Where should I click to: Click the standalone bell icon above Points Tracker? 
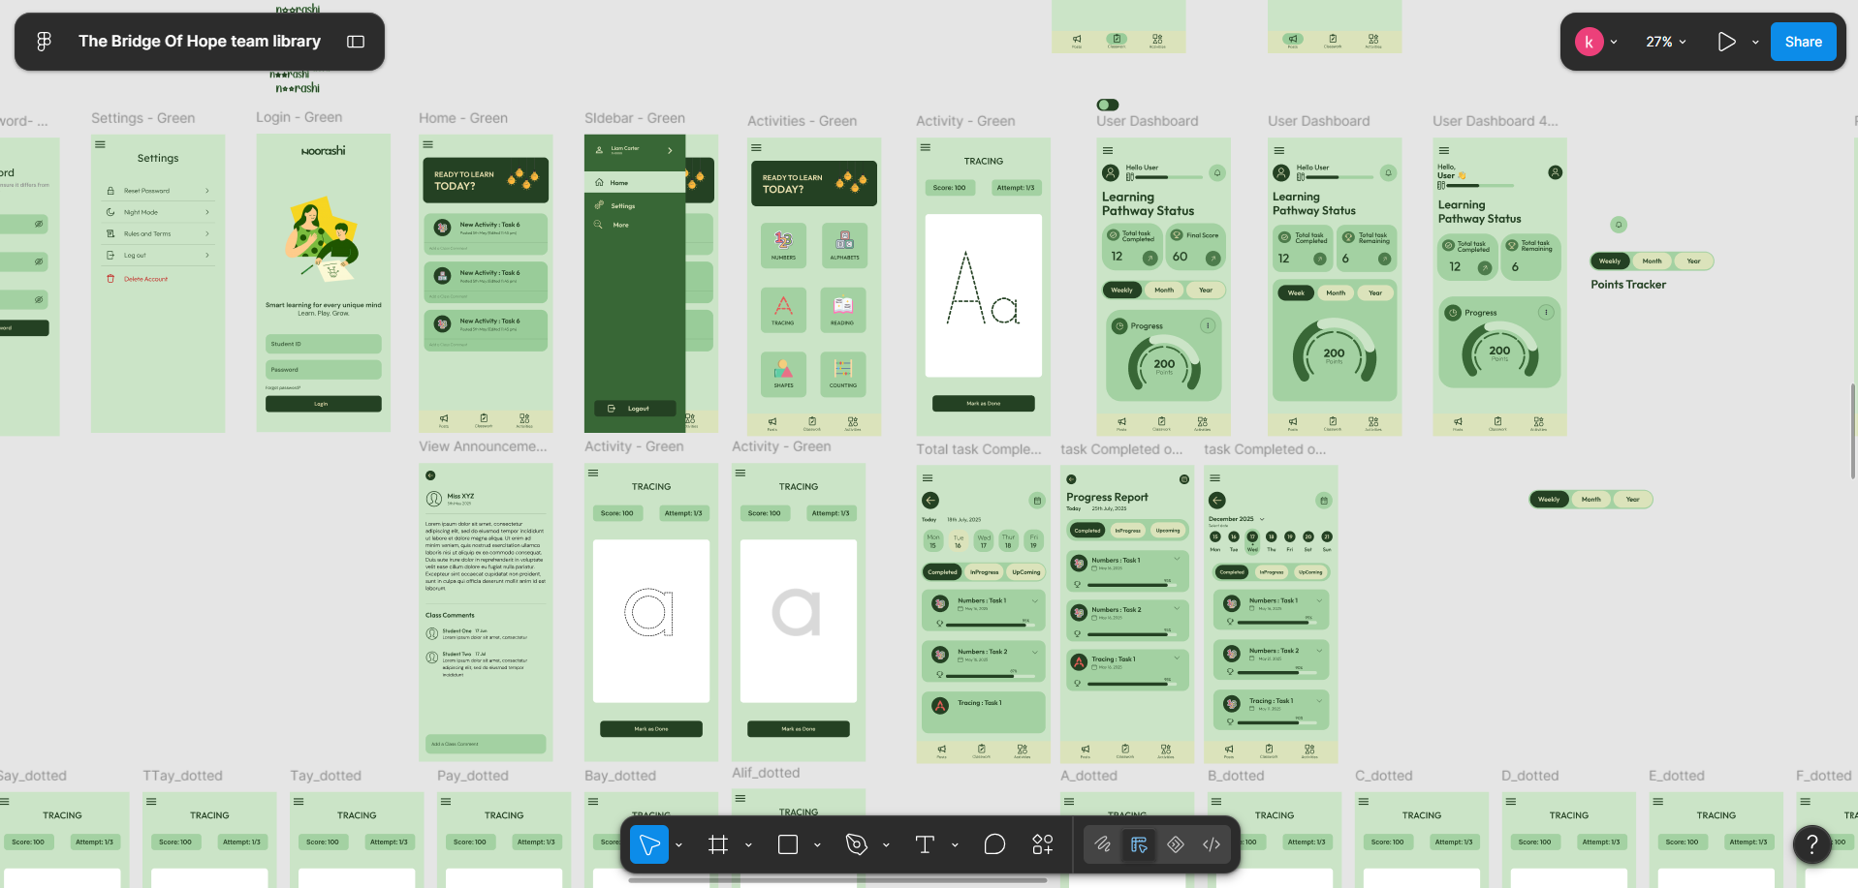(1618, 225)
